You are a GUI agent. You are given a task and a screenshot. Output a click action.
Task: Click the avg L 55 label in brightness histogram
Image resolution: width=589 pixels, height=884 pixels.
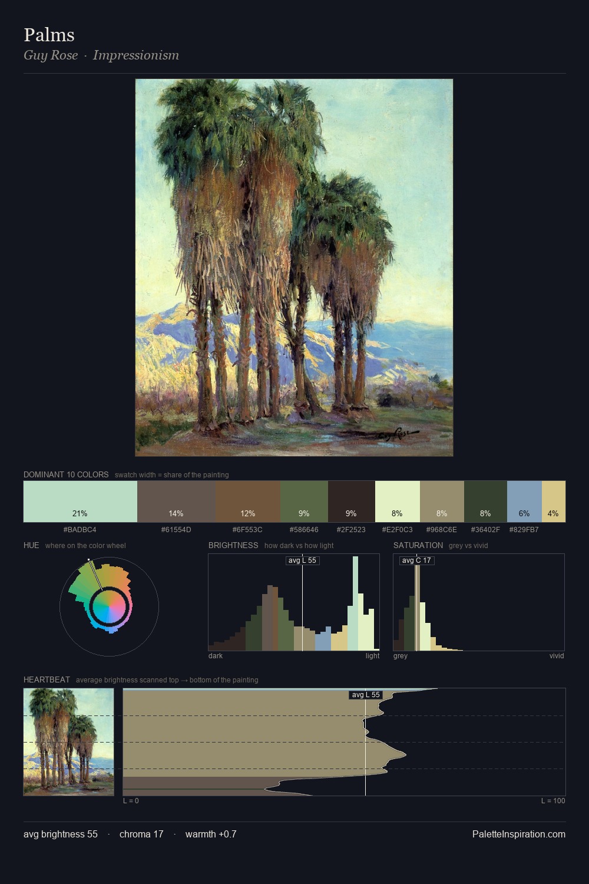click(302, 560)
